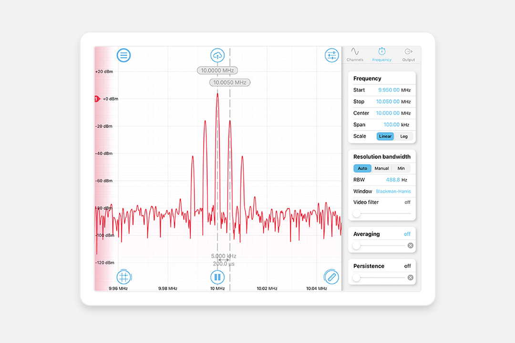Open the display settings sliders icon top right
This screenshot has width=515, height=343.
(331, 55)
